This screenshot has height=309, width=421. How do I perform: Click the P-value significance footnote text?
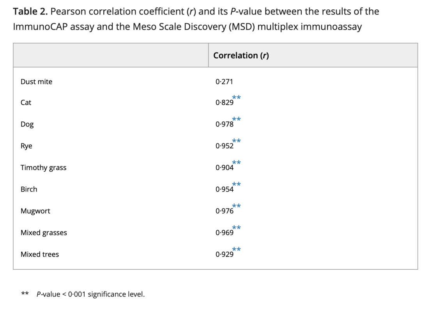click(90, 294)
